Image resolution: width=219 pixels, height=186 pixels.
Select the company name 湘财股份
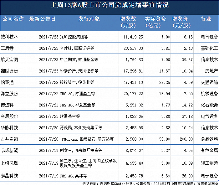click(x=9, y=71)
